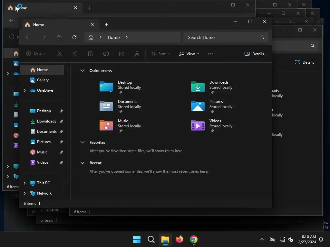
Task: Click Home breadcrumb in the address bar
Action: pos(114,37)
